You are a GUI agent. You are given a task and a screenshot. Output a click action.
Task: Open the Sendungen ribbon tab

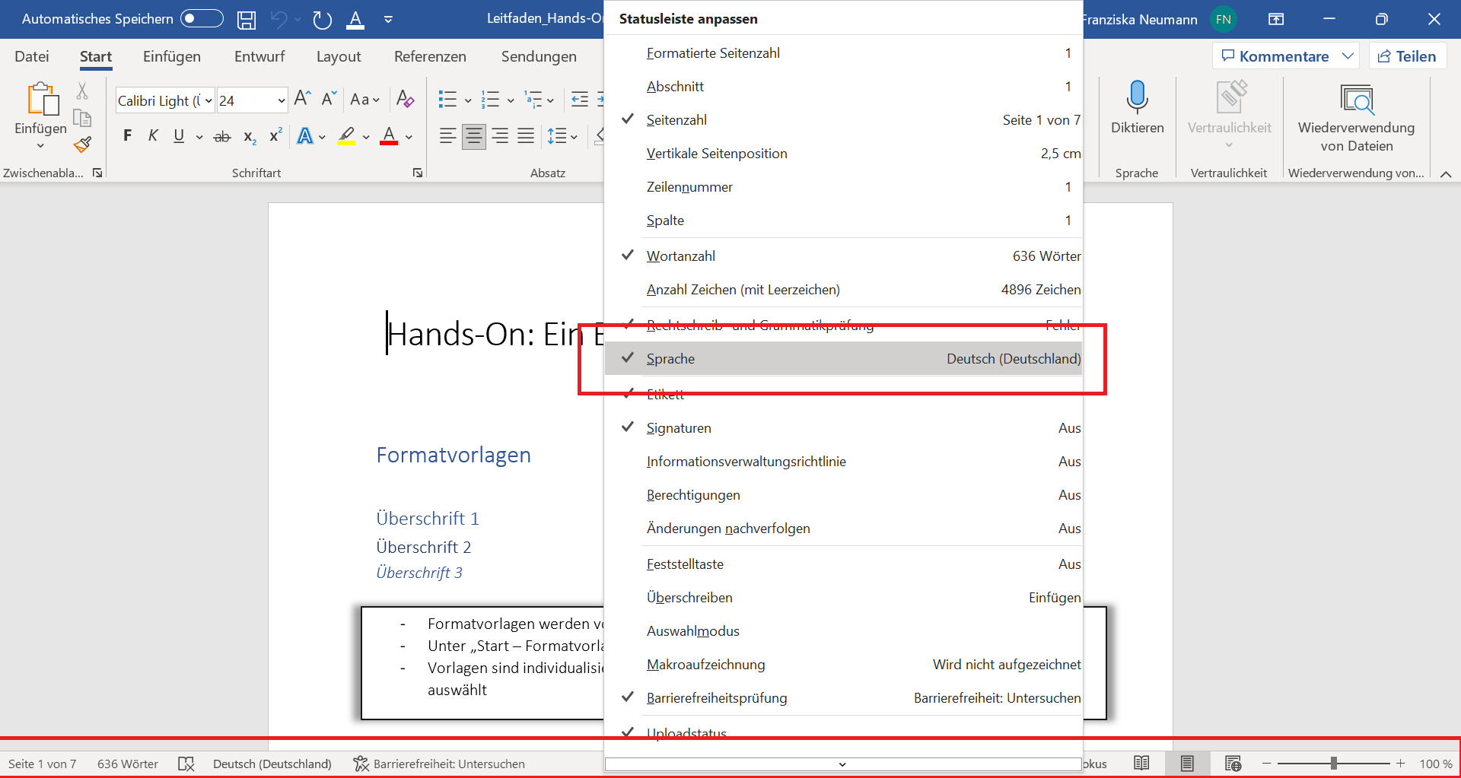coord(539,56)
